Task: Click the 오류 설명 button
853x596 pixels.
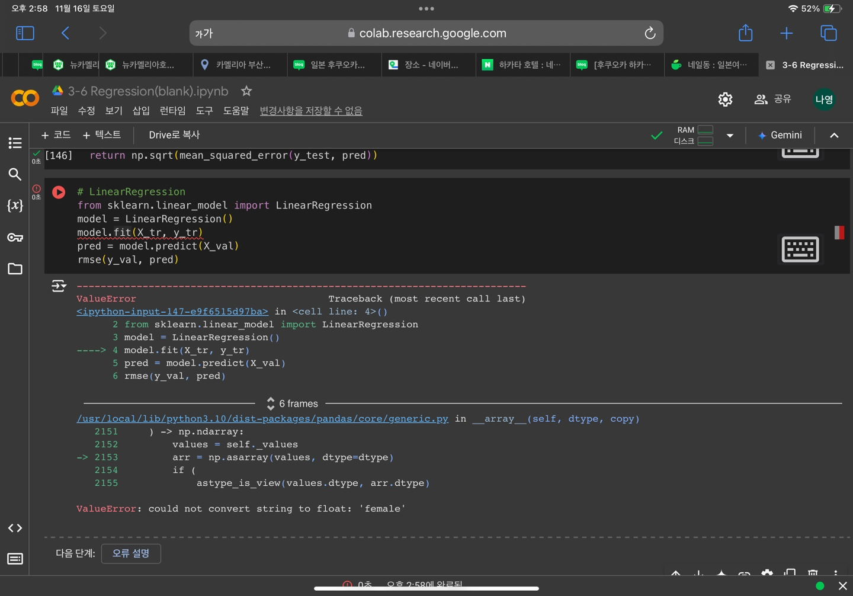Action: [x=131, y=553]
